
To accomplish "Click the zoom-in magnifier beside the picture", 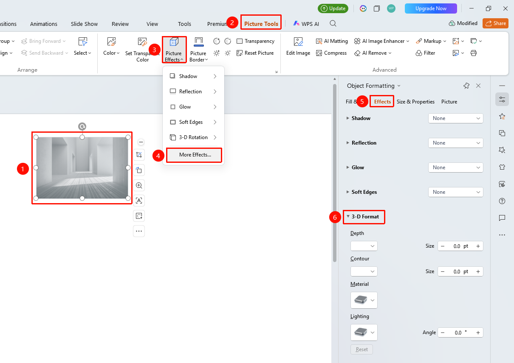I will point(139,185).
